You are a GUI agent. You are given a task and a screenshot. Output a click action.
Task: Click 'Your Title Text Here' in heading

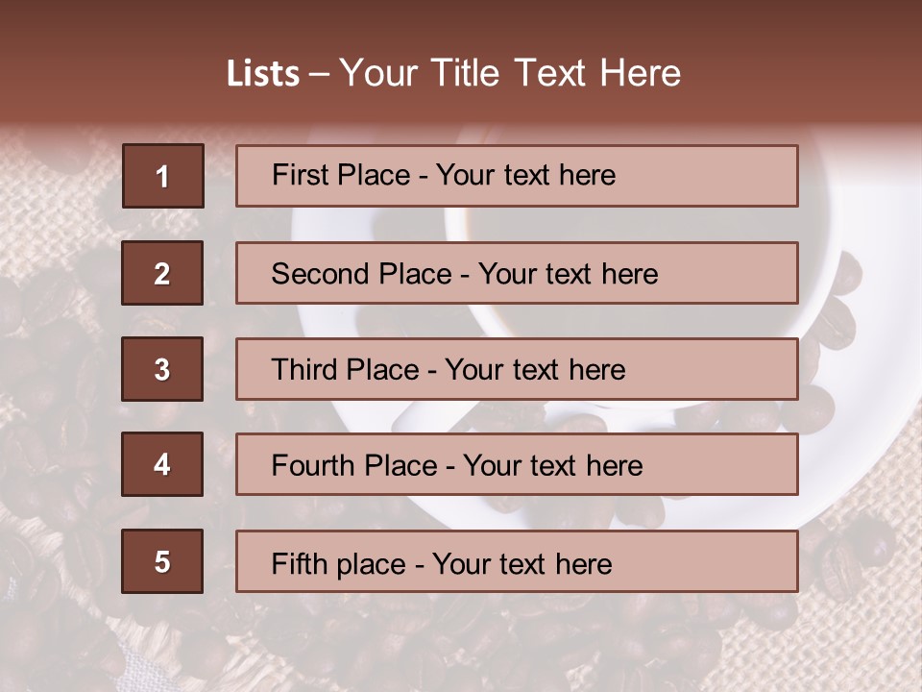point(510,73)
